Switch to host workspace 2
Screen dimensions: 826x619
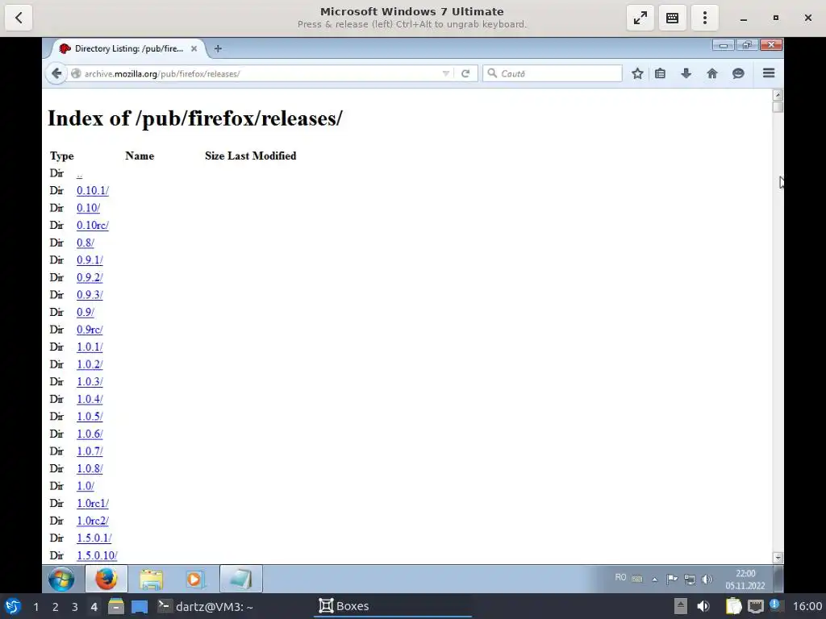click(x=56, y=606)
